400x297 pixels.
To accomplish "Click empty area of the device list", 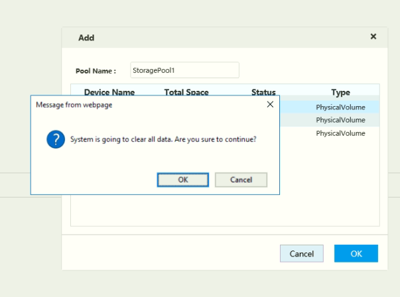I will [226, 211].
